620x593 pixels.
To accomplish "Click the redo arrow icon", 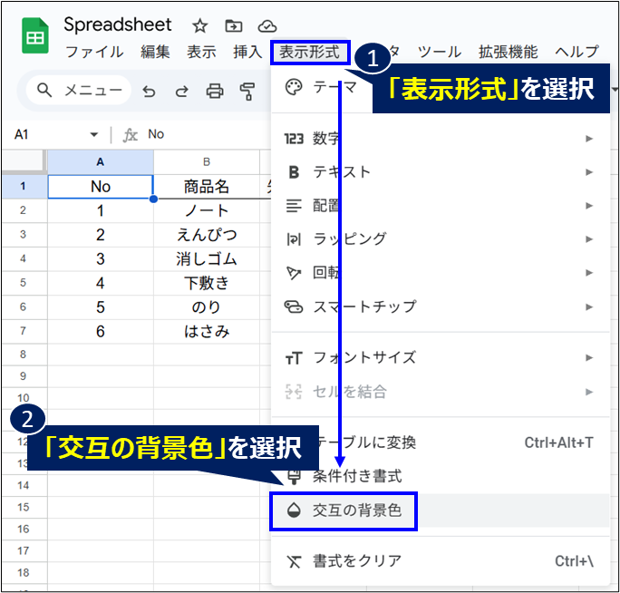I will coord(181,92).
